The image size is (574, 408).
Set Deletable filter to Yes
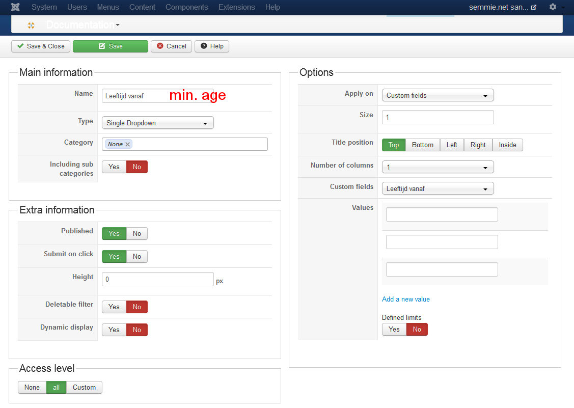coord(114,307)
